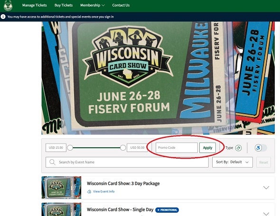Open the Contact Us page
The image size is (280, 216).
pos(121,5)
